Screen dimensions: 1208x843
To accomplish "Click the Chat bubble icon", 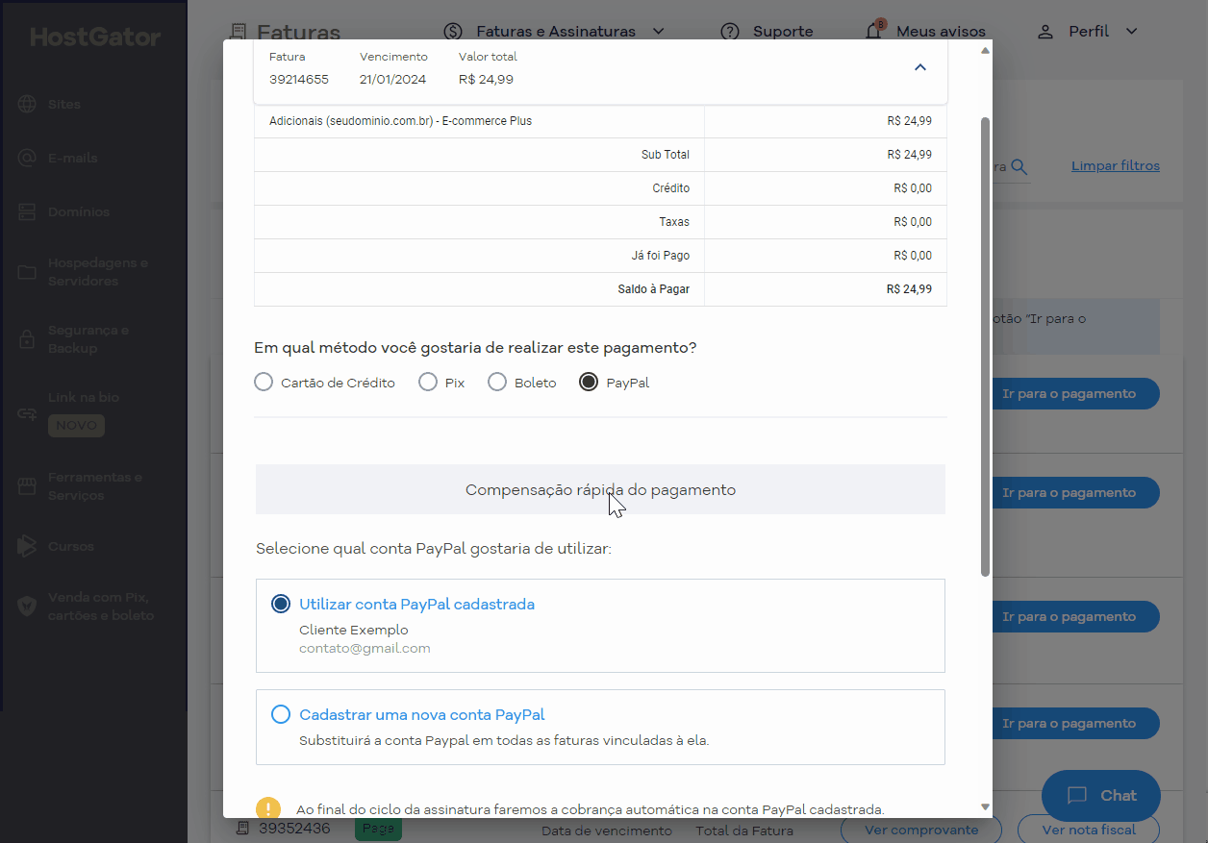I will coord(1077,795).
